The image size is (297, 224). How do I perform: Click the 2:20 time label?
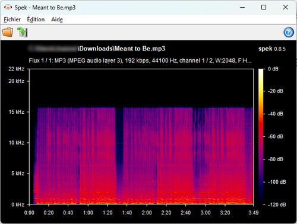point(166,213)
